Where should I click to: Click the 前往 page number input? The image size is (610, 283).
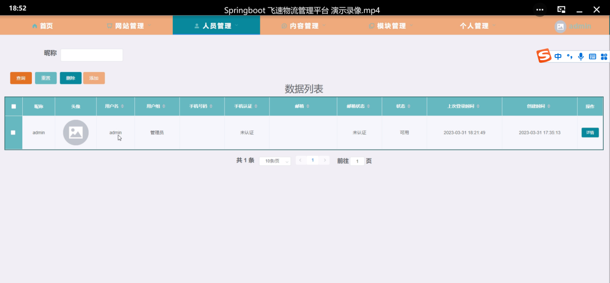click(x=357, y=161)
